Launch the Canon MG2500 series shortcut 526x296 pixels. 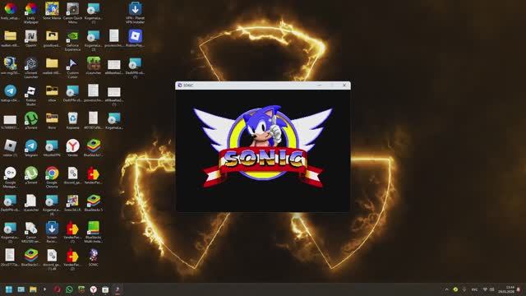pos(31,229)
